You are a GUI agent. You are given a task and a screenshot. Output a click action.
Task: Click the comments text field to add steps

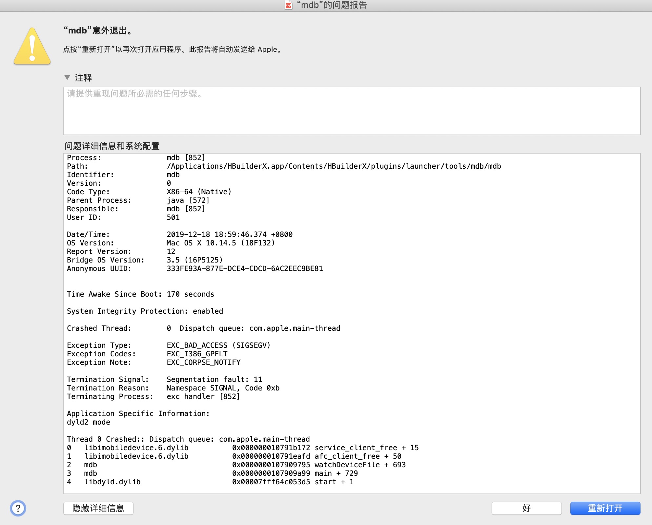[x=352, y=111]
